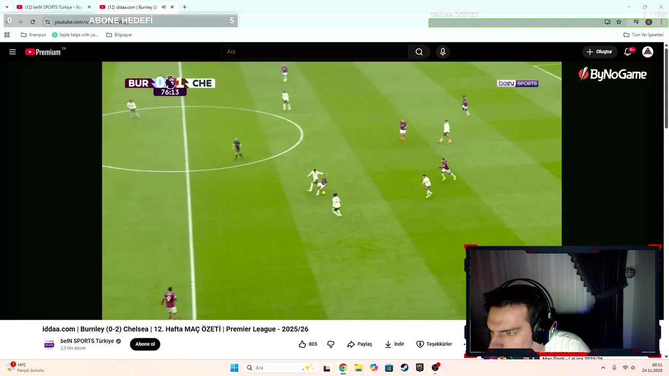
Task: Dislike the video with thumbs down
Action: (x=331, y=344)
